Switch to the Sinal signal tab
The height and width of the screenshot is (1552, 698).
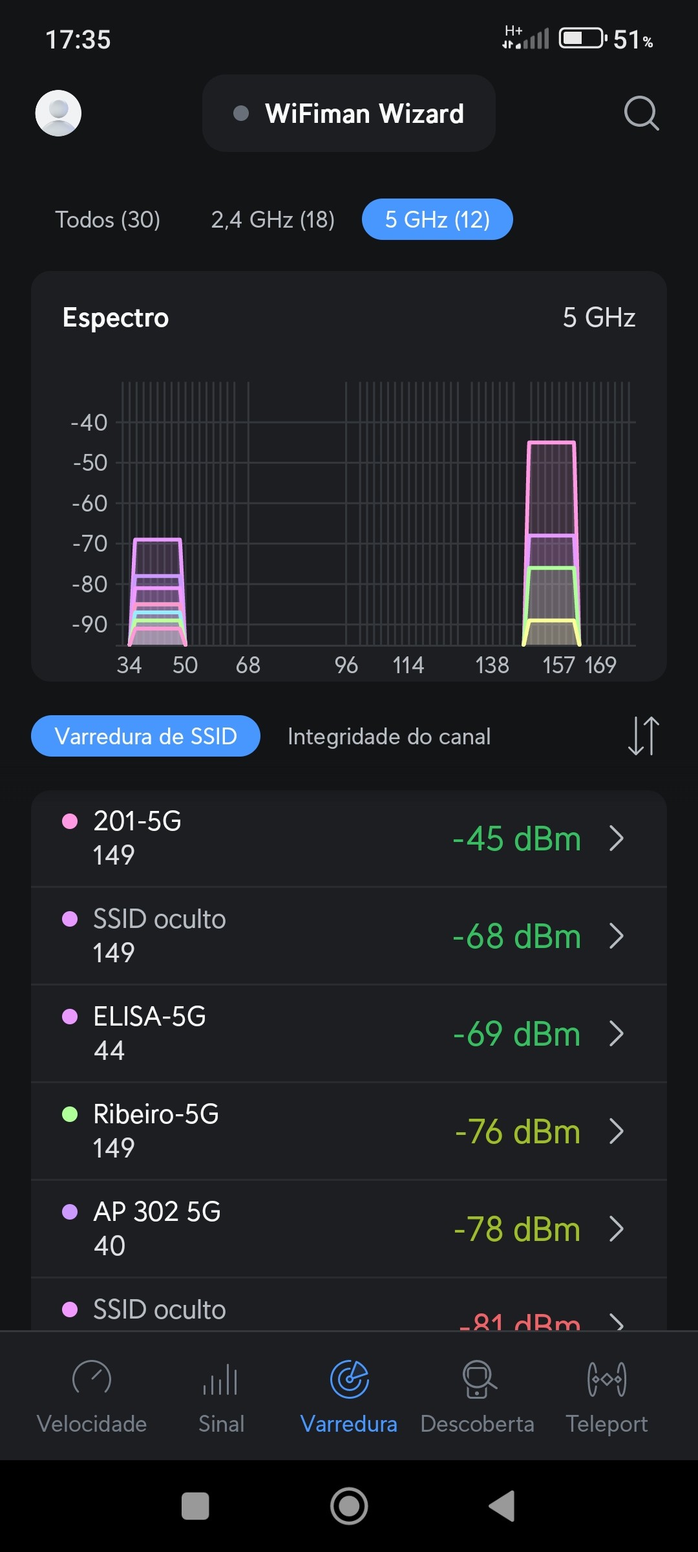pyautogui.click(x=221, y=1394)
